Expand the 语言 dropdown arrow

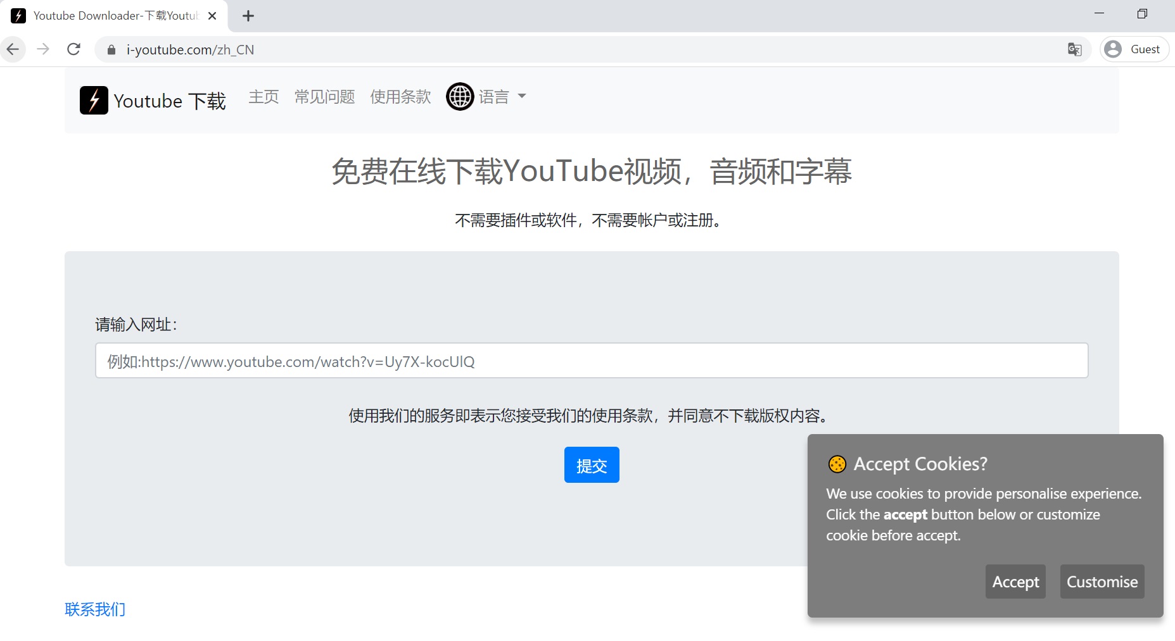522,96
